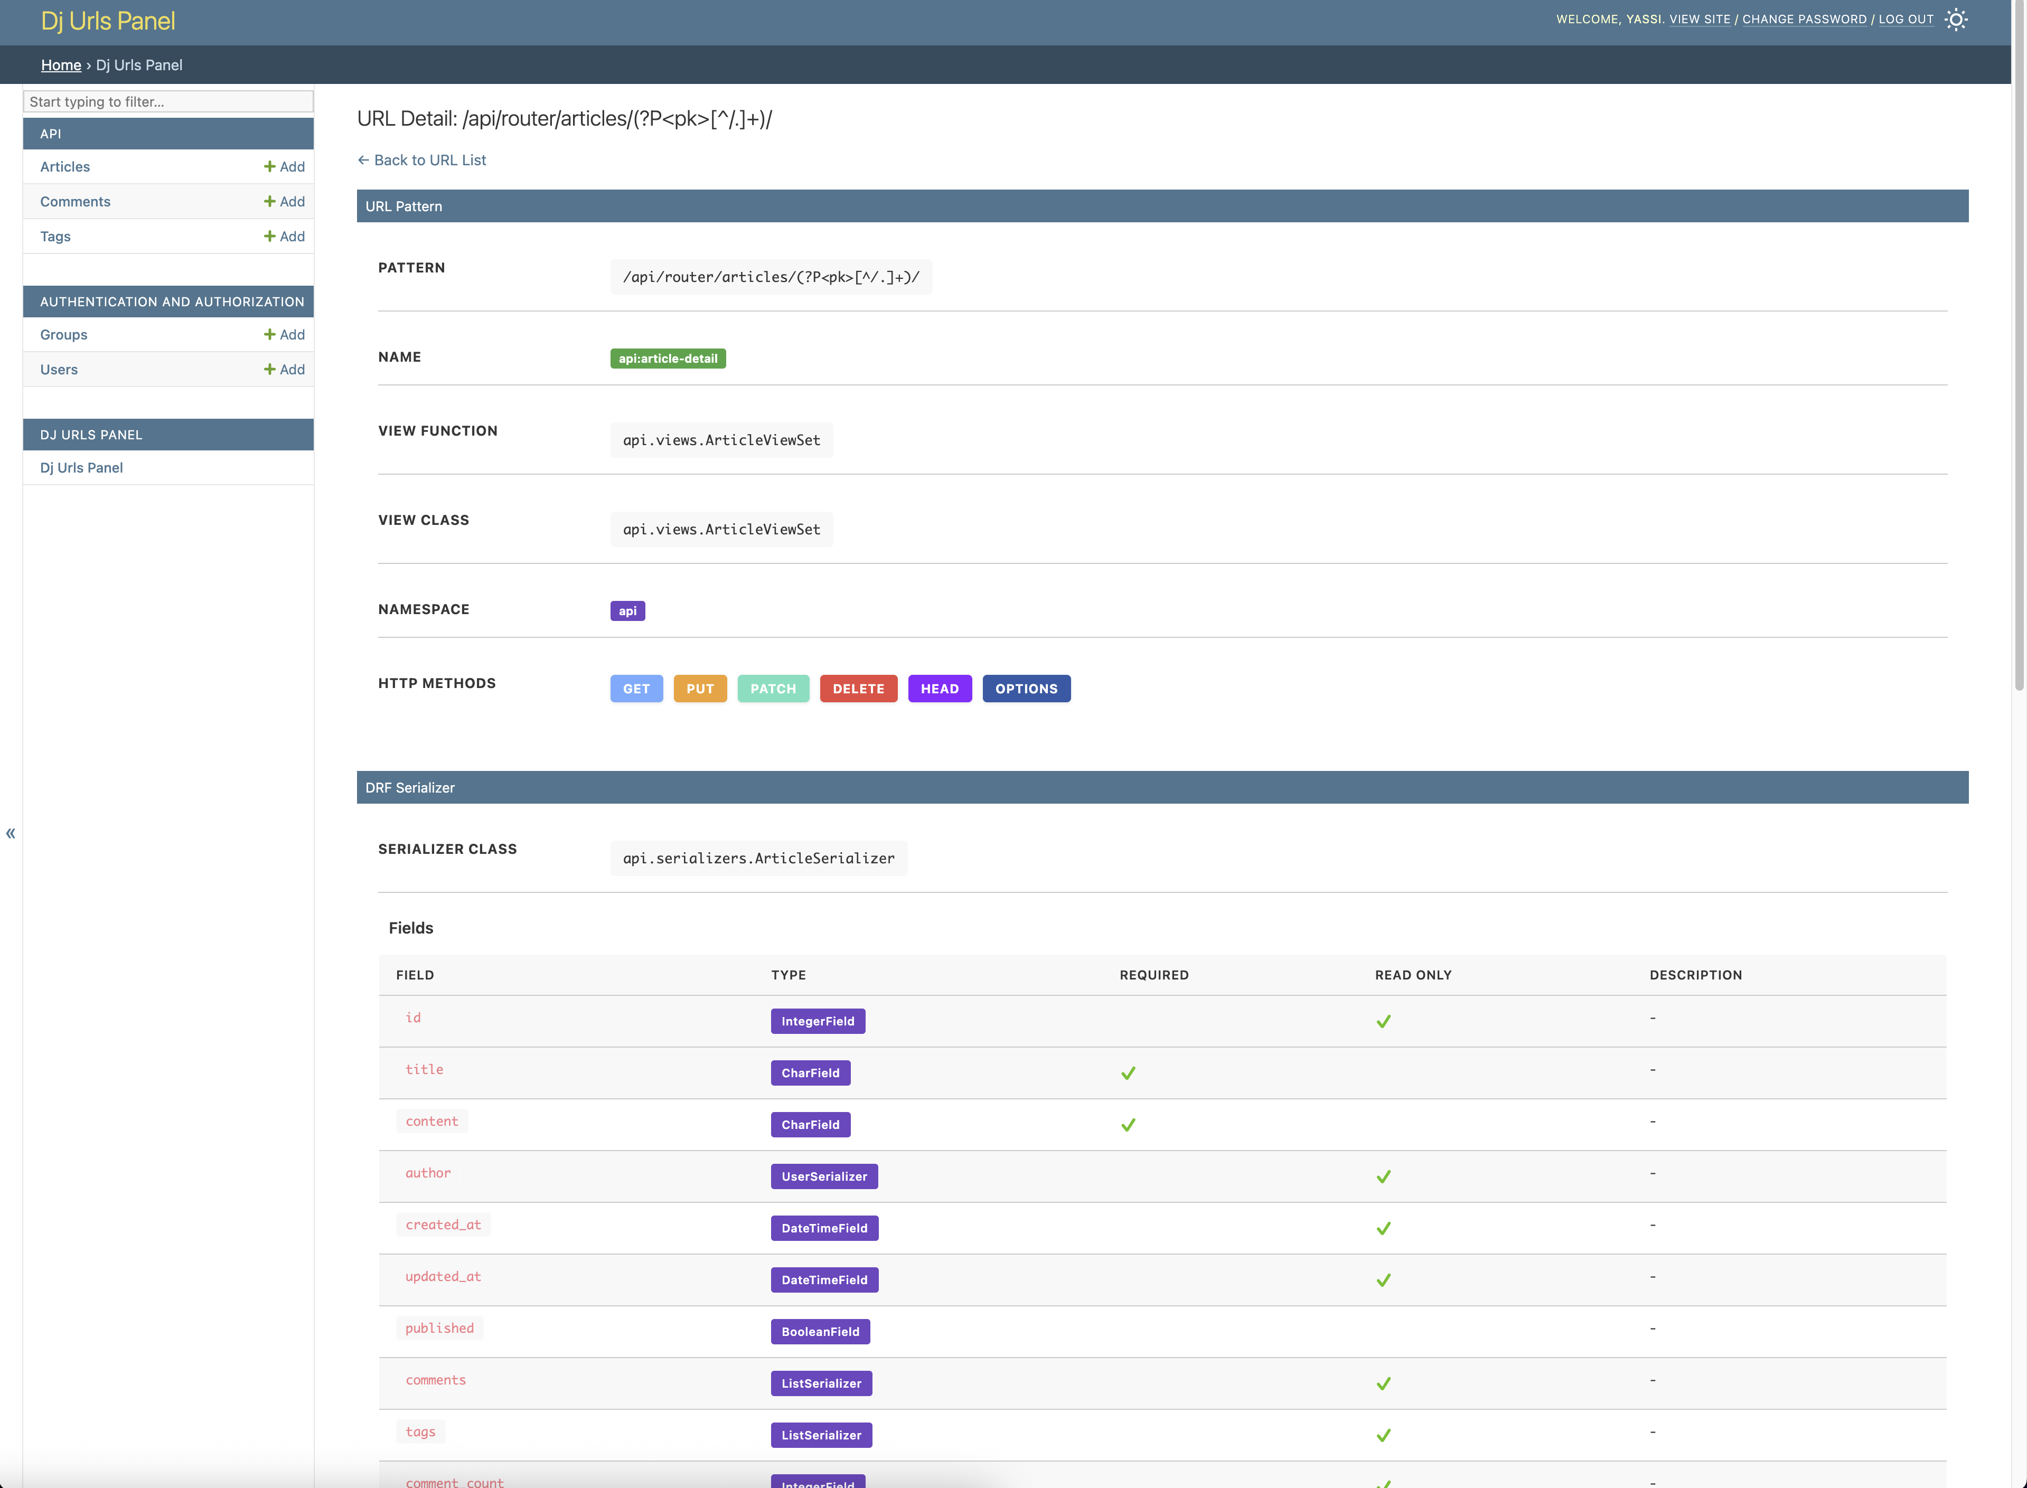
Task: Click the plus Add icon for Groups
Action: pos(269,334)
